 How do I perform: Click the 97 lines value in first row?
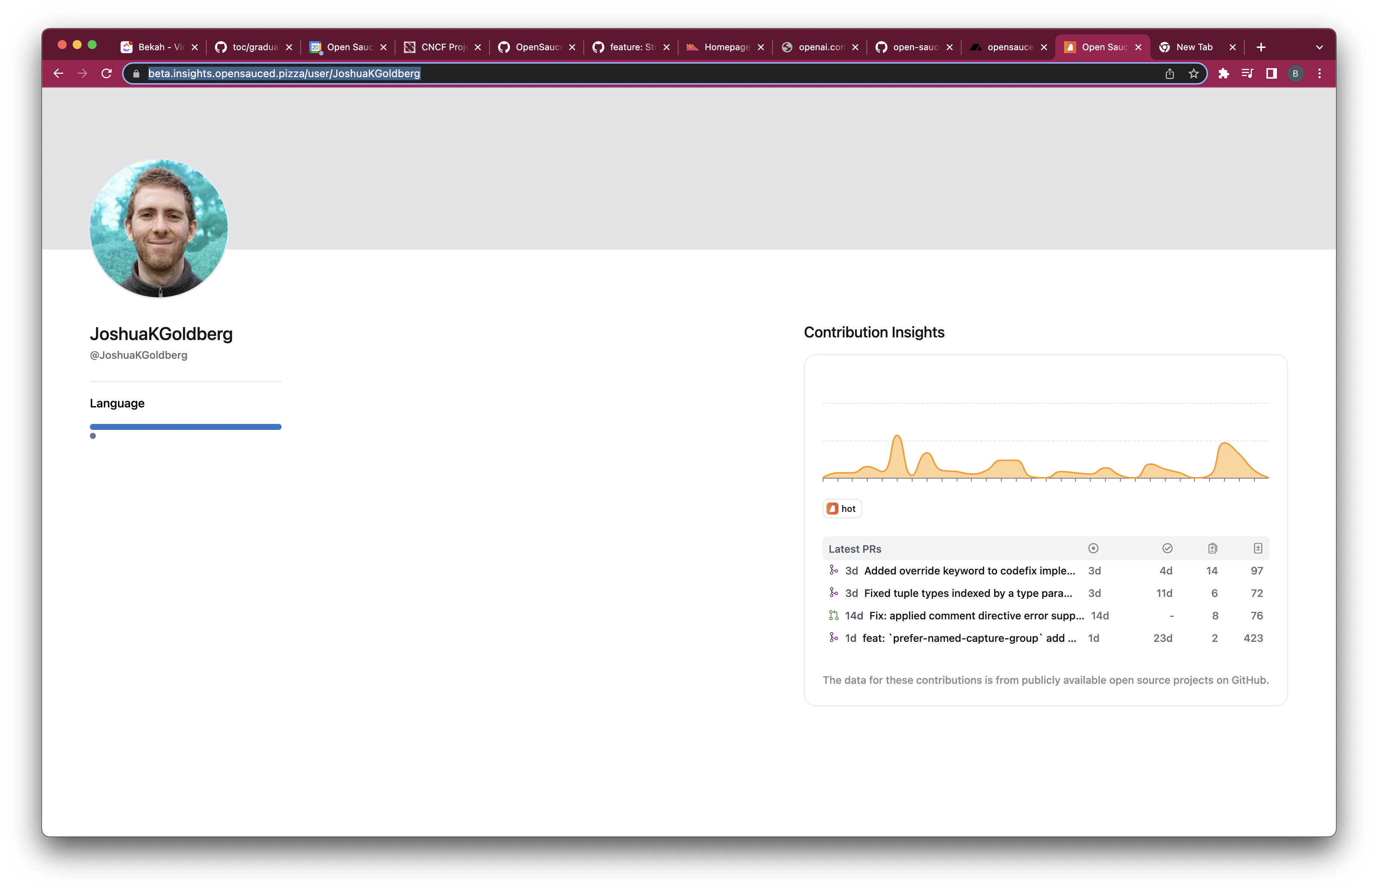(1256, 571)
